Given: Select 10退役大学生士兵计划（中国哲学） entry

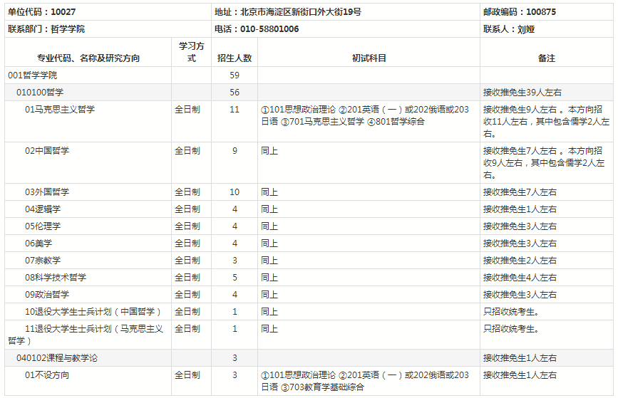Looking at the screenshot, I should (x=93, y=312).
